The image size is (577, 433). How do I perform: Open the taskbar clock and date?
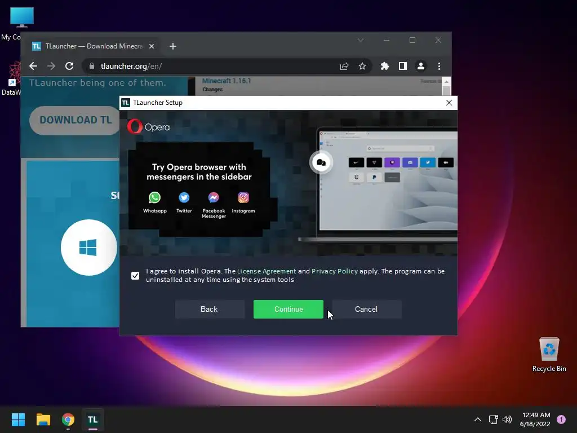pos(535,419)
